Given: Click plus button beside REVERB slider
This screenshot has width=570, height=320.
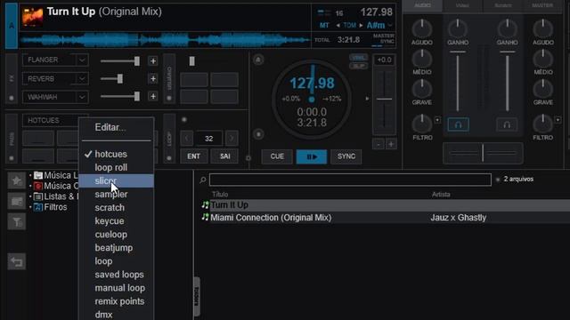Looking at the screenshot, I should pyautogui.click(x=153, y=79).
